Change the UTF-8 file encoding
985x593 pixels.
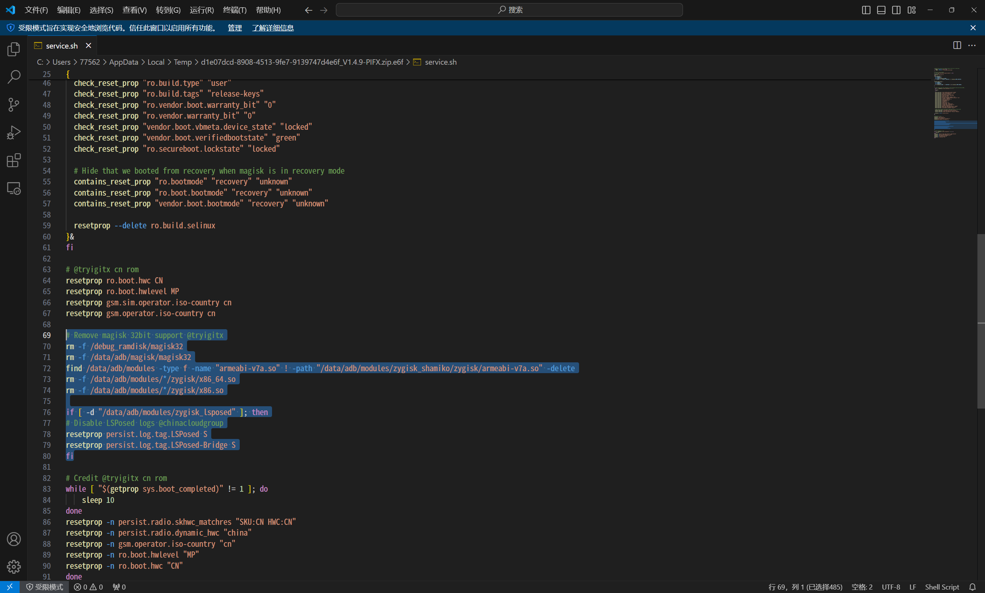891,587
